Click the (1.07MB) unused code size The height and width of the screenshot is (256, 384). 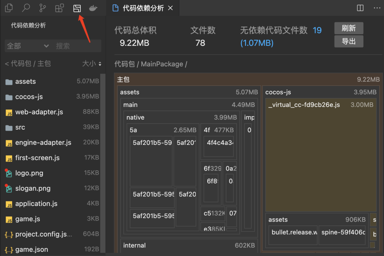tap(257, 43)
